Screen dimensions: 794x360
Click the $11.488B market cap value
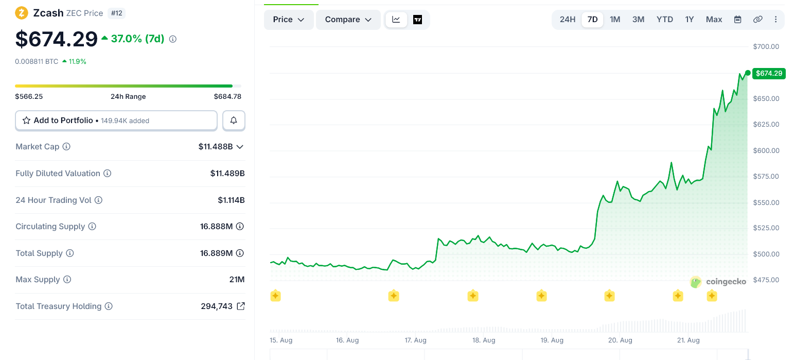(x=216, y=147)
